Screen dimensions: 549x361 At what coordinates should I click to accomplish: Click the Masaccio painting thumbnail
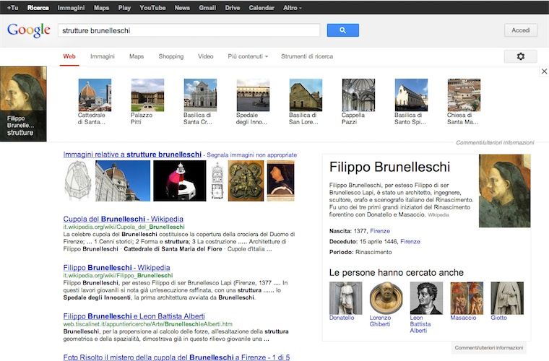[x=467, y=298]
